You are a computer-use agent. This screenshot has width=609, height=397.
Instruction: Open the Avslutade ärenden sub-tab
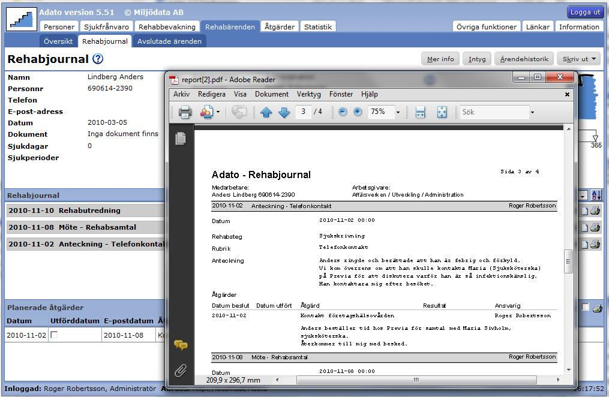pyautogui.click(x=169, y=41)
